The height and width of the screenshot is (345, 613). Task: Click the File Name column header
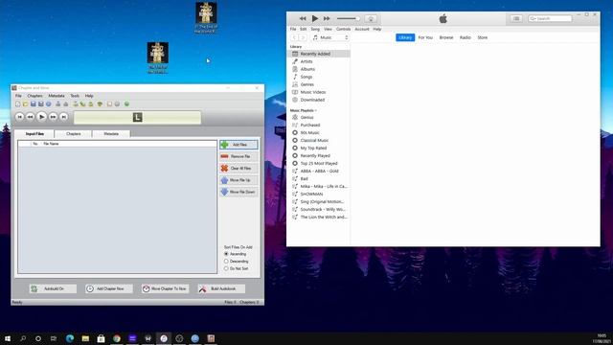click(x=51, y=144)
